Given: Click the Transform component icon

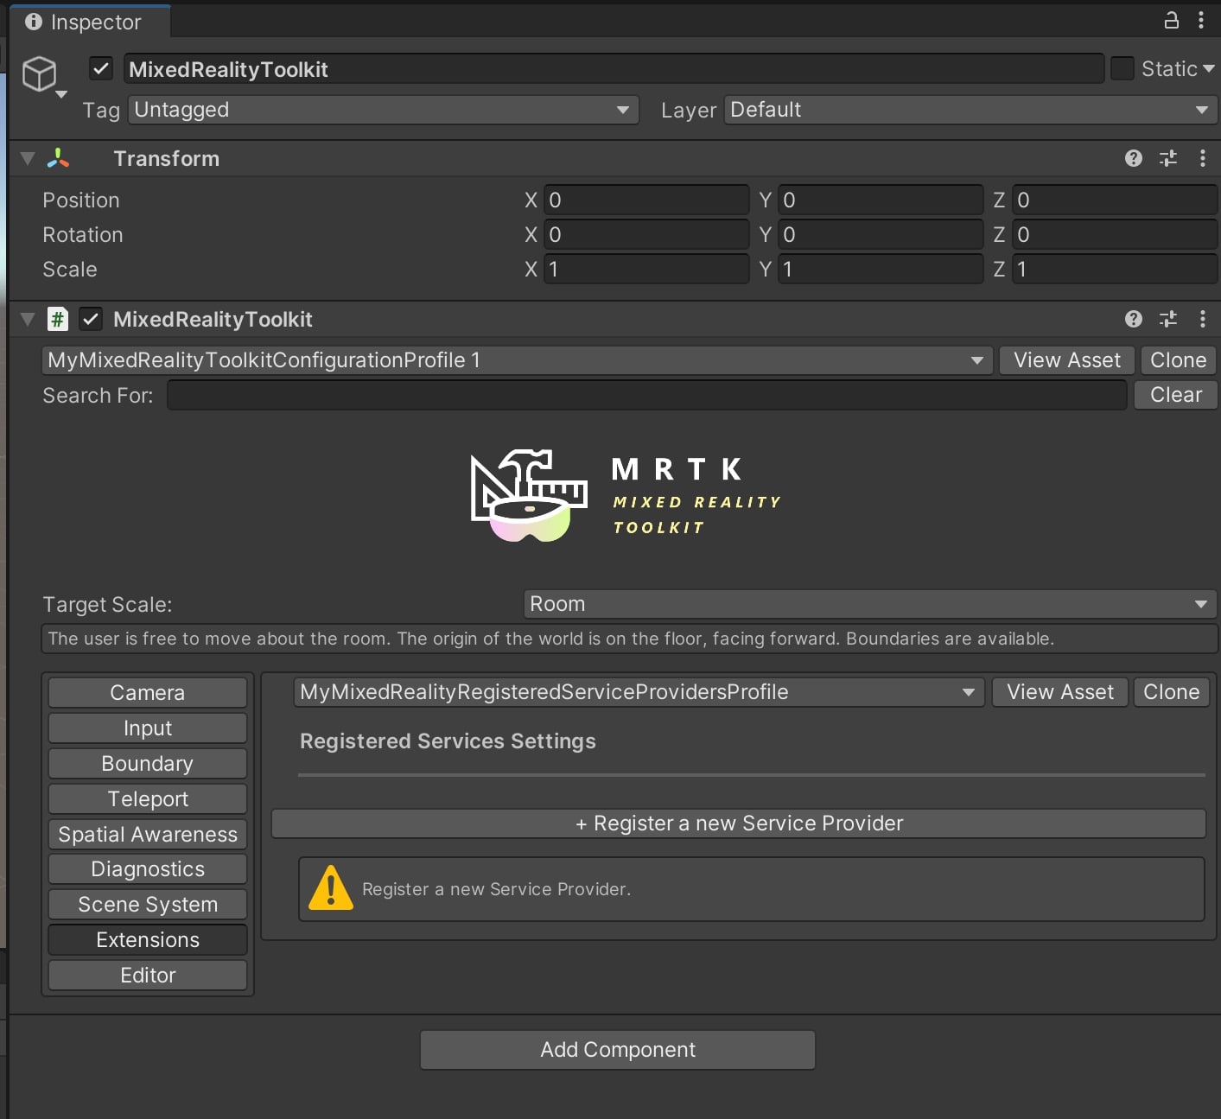Looking at the screenshot, I should click(58, 158).
